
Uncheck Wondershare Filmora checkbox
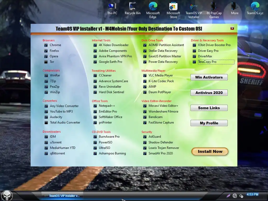(x=145, y=111)
